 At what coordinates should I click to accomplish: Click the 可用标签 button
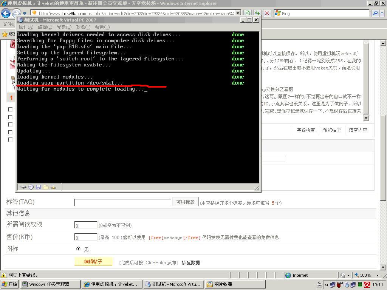pos(185,202)
